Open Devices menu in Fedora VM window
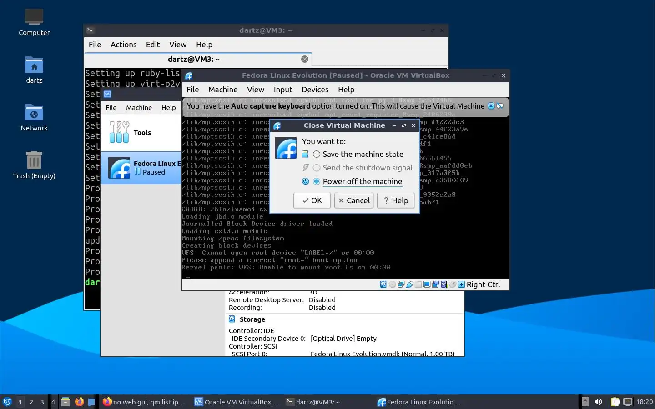Screen dimensions: 655x409 [315, 90]
